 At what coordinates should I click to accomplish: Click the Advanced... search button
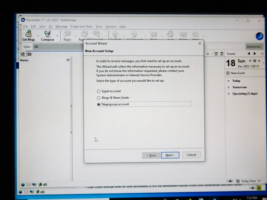(x=254, y=46)
